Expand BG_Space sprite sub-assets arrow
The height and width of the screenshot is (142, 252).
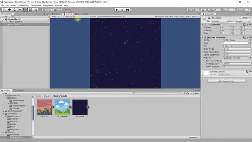tap(88, 107)
